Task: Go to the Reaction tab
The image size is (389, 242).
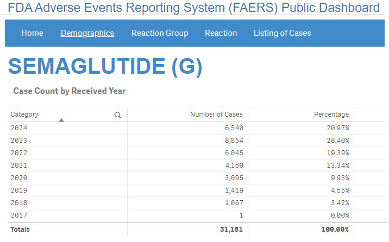Action: click(x=221, y=33)
